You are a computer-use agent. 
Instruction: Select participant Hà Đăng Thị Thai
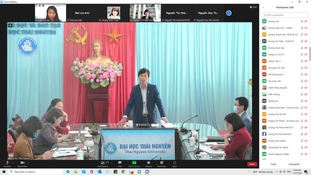click(x=285, y=68)
